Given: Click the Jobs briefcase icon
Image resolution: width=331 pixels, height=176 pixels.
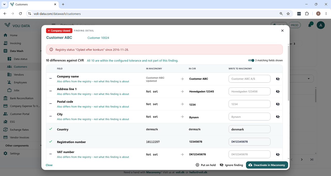Looking at the screenshot, I should pyautogui.click(x=9, y=90).
